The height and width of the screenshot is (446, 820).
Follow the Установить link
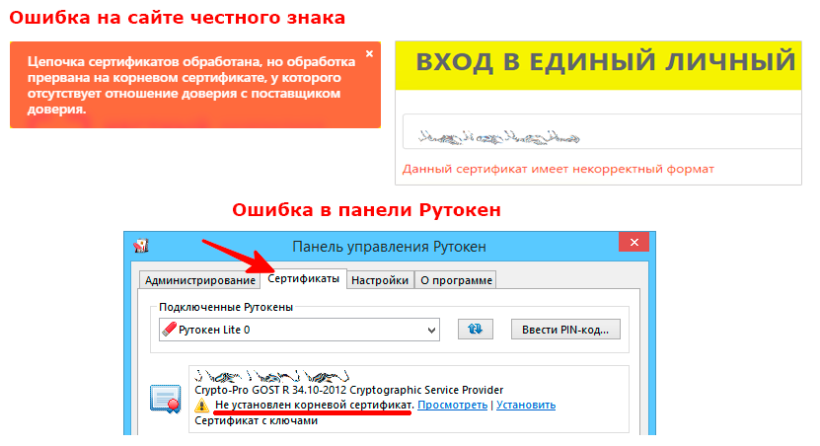[526, 405]
